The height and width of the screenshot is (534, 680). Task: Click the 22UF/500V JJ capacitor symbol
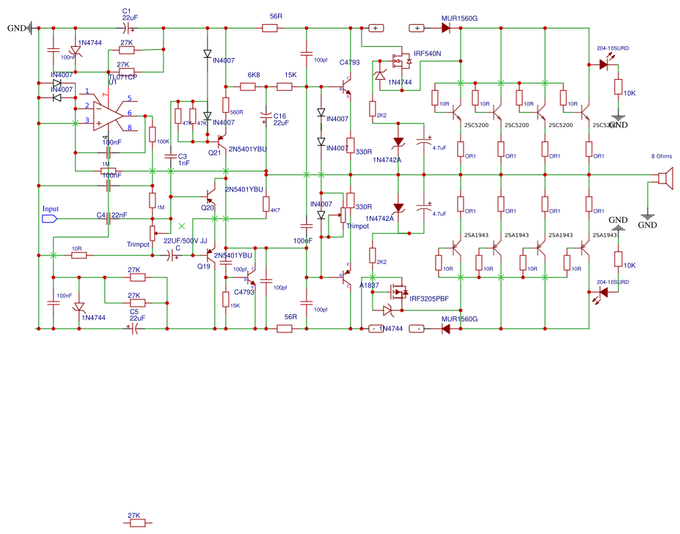pyautogui.click(x=172, y=256)
